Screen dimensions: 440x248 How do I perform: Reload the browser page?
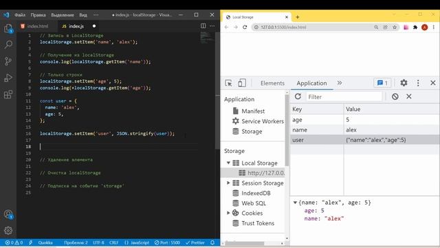[x=245, y=28]
